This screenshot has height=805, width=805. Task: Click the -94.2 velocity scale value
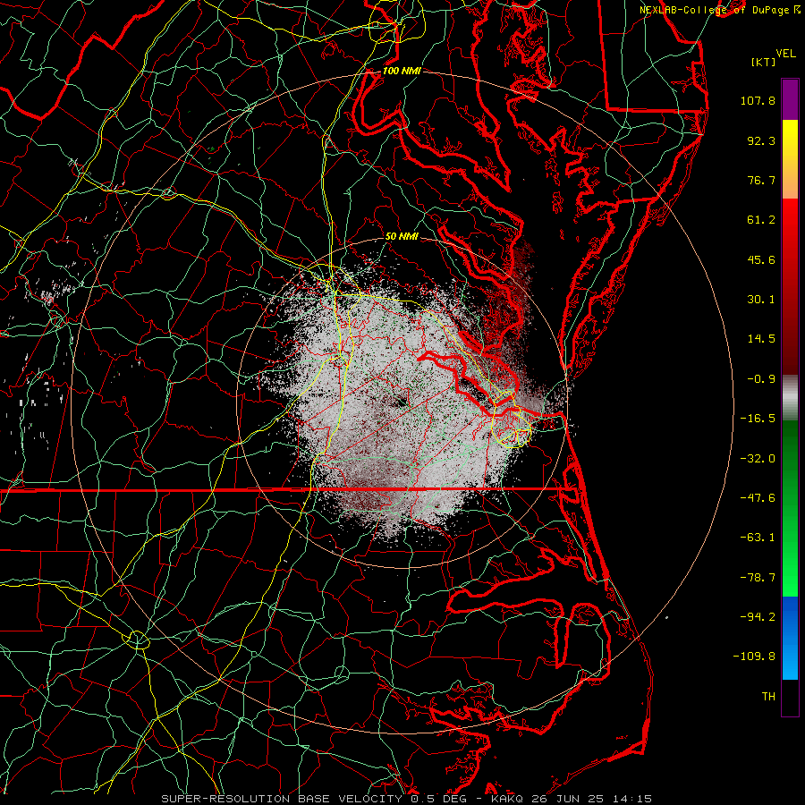click(758, 617)
